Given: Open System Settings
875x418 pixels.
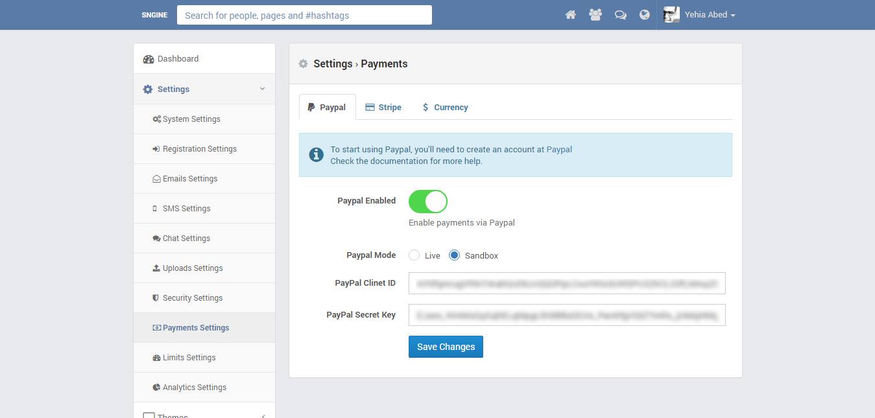Looking at the screenshot, I should point(204,119).
